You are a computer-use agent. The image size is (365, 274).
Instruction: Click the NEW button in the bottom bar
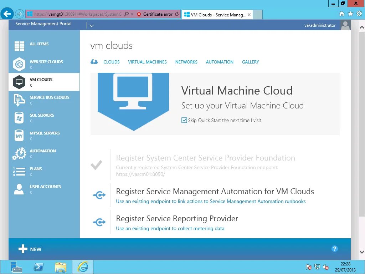click(30, 249)
